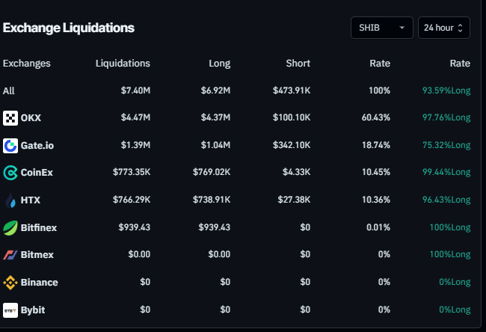
Task: Click the CoinEx exchange logo icon
Action: 10,173
